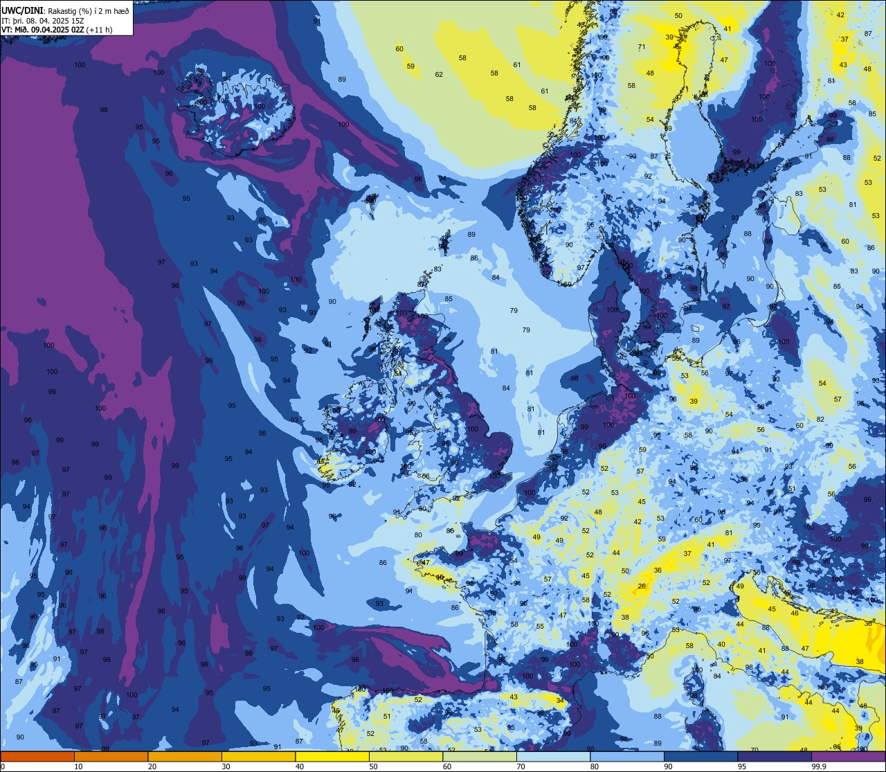Click the map value '62' in the Norwegian Sea
The height and width of the screenshot is (772, 886).
pyautogui.click(x=439, y=75)
